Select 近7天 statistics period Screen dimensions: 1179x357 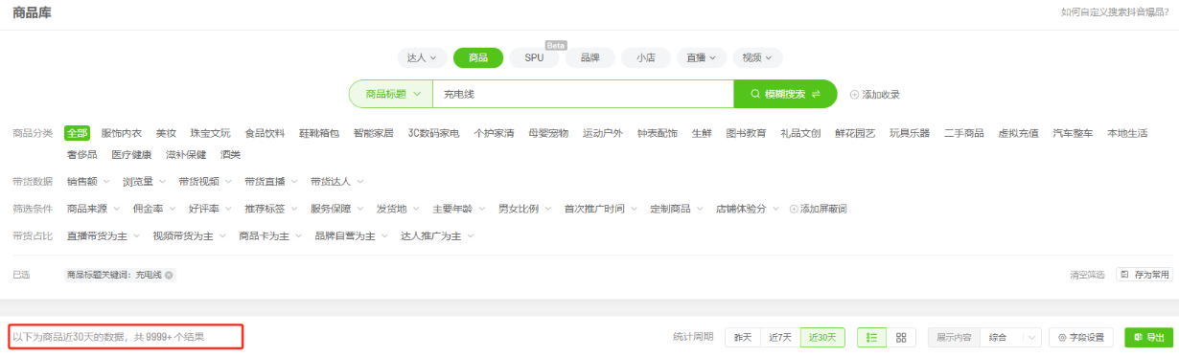click(781, 338)
